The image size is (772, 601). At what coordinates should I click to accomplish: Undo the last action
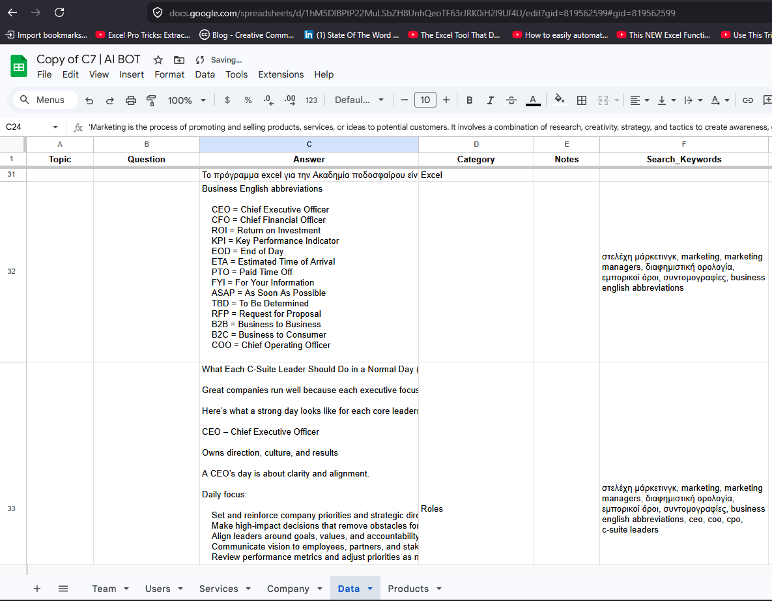click(89, 100)
